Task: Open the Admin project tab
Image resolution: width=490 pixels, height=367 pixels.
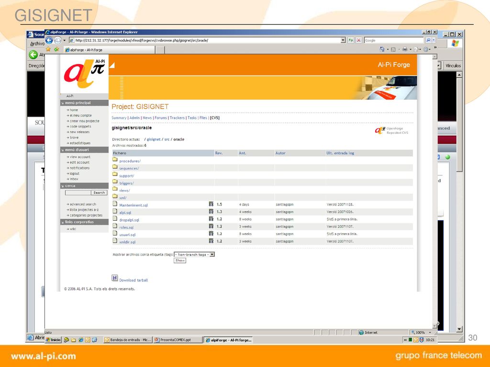Action: [x=134, y=118]
